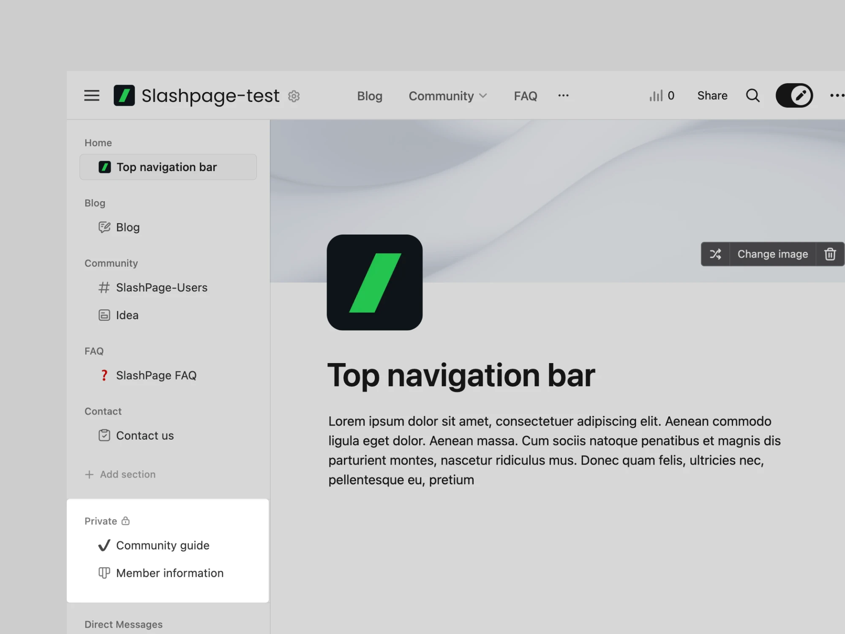Click the Contact us form icon
This screenshot has height=634, width=845.
tap(104, 435)
